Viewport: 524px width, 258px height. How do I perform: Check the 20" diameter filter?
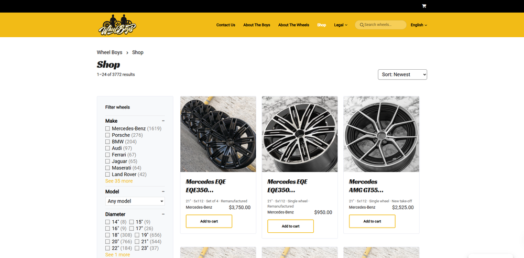click(x=107, y=242)
